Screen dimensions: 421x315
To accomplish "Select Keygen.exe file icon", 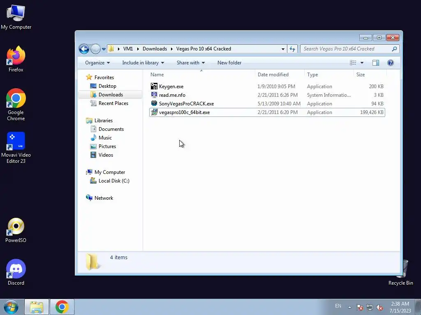I will [x=154, y=86].
